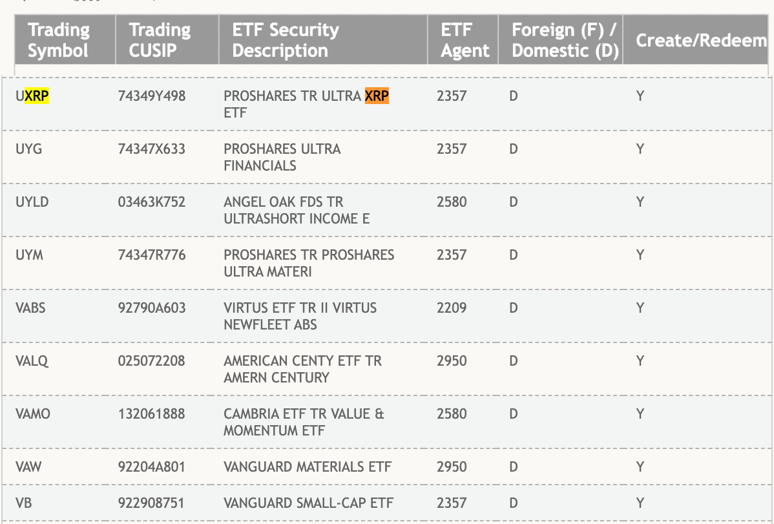This screenshot has height=524, width=774.
Task: Select the ETF Security Description header
Action: tap(285, 40)
